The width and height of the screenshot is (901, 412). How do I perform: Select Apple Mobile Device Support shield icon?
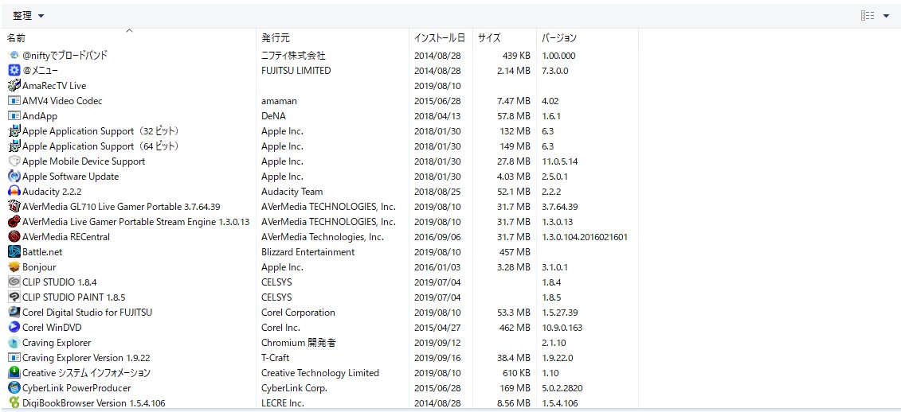click(14, 161)
